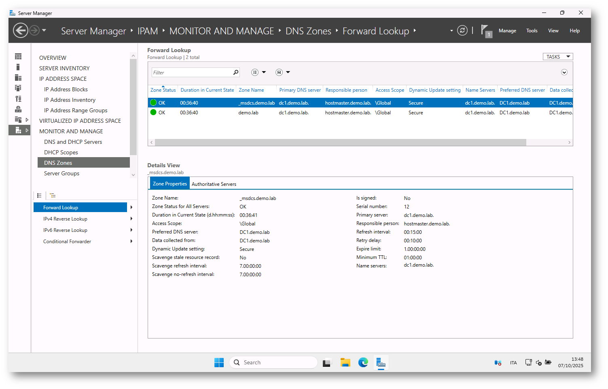Open the TASKS dropdown
Image resolution: width=608 pixels, height=389 pixels.
click(557, 57)
